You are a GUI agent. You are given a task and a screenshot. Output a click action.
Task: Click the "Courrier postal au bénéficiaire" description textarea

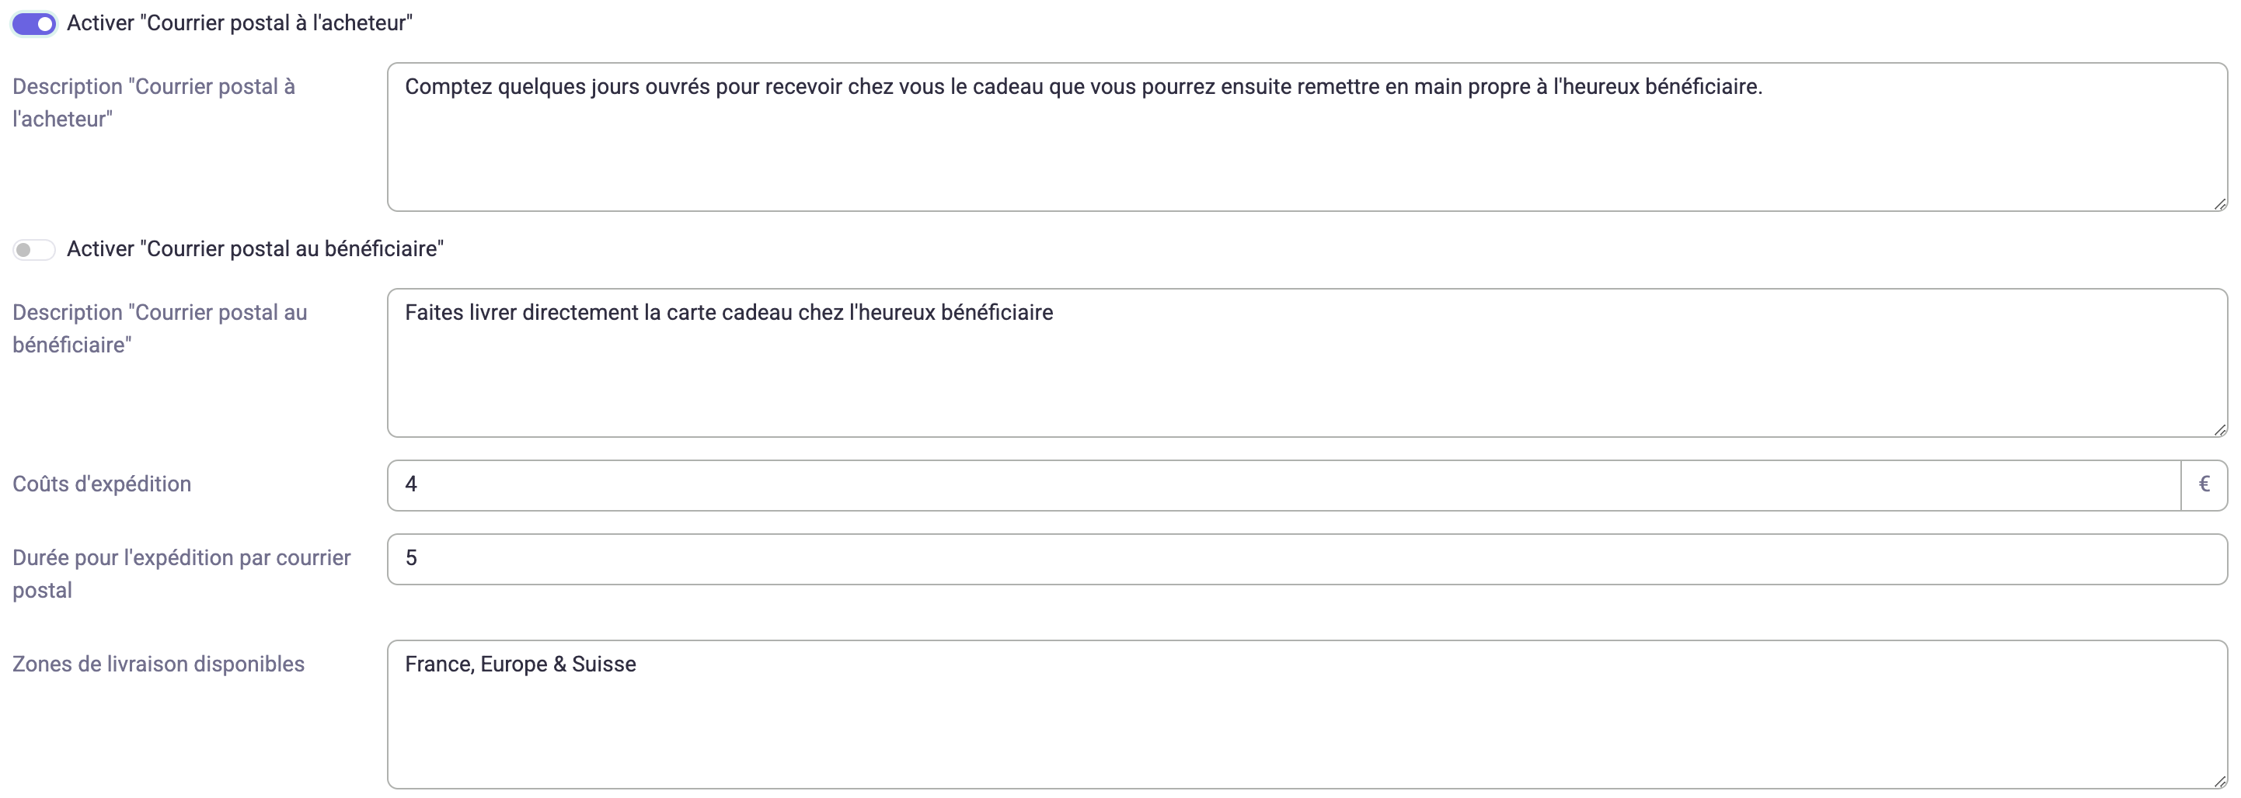[1307, 363]
